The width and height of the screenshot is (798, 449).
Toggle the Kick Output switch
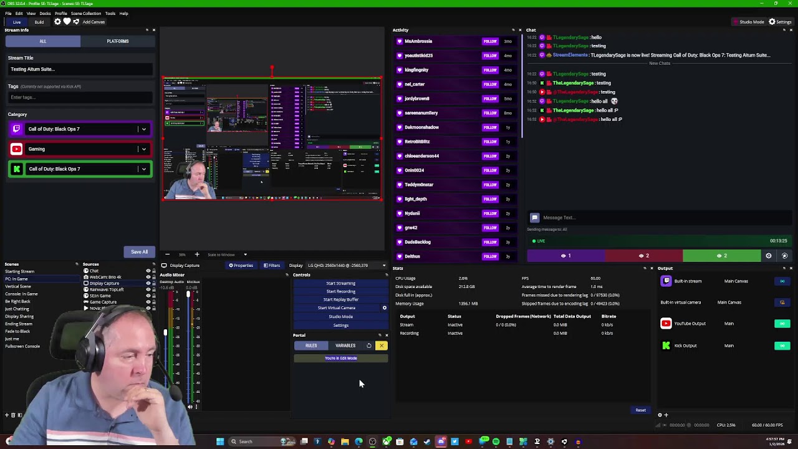[x=782, y=345]
